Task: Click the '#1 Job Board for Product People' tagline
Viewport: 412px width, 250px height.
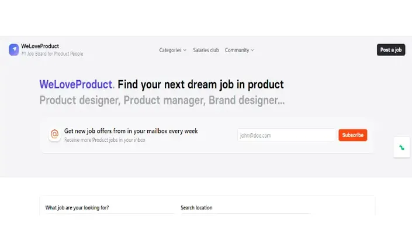Action: pos(52,54)
